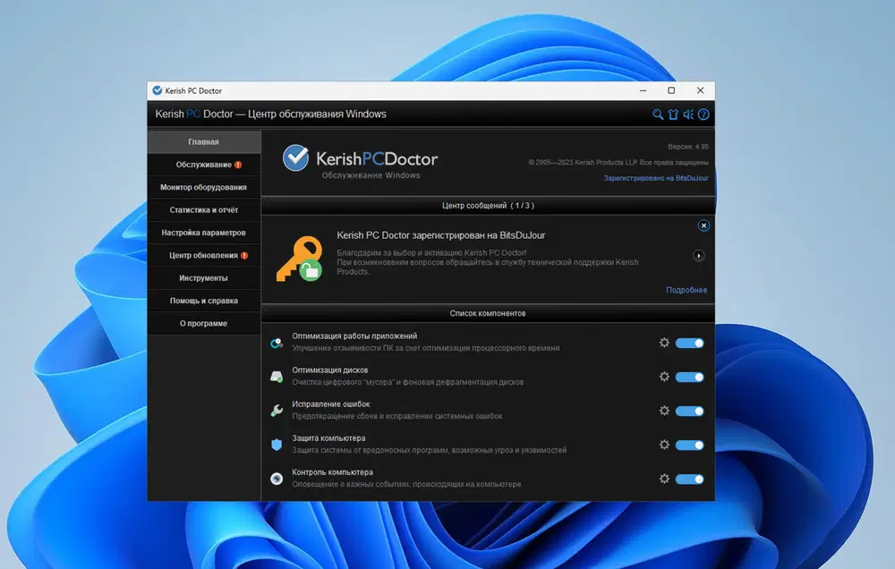Open the gear settings for Исправление ошибок
The width and height of the screenshot is (895, 569).
pos(664,411)
